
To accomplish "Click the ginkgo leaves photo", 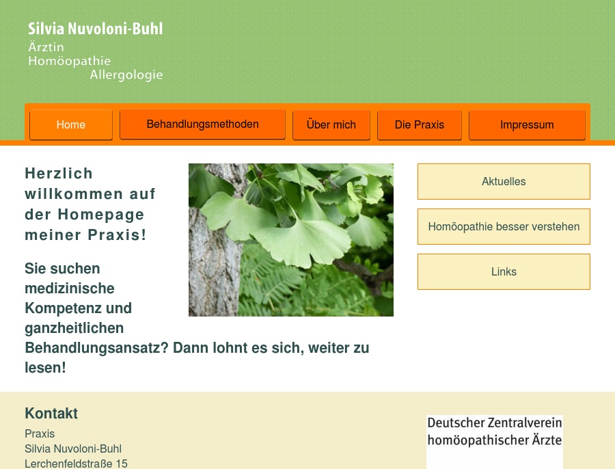I will point(291,239).
